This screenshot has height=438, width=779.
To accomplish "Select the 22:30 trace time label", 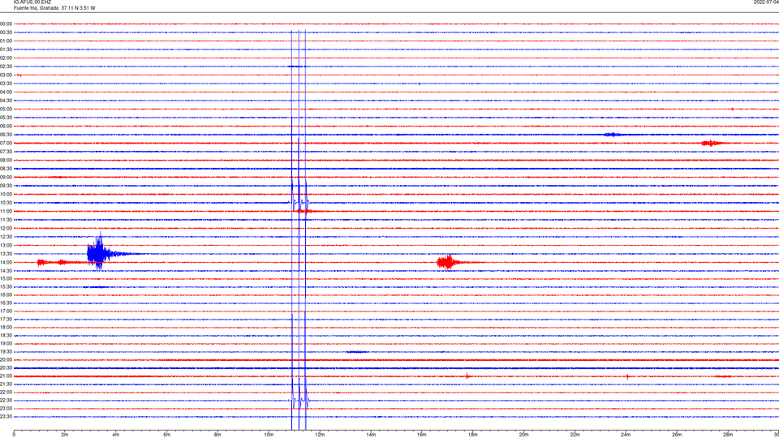I will [6, 400].
